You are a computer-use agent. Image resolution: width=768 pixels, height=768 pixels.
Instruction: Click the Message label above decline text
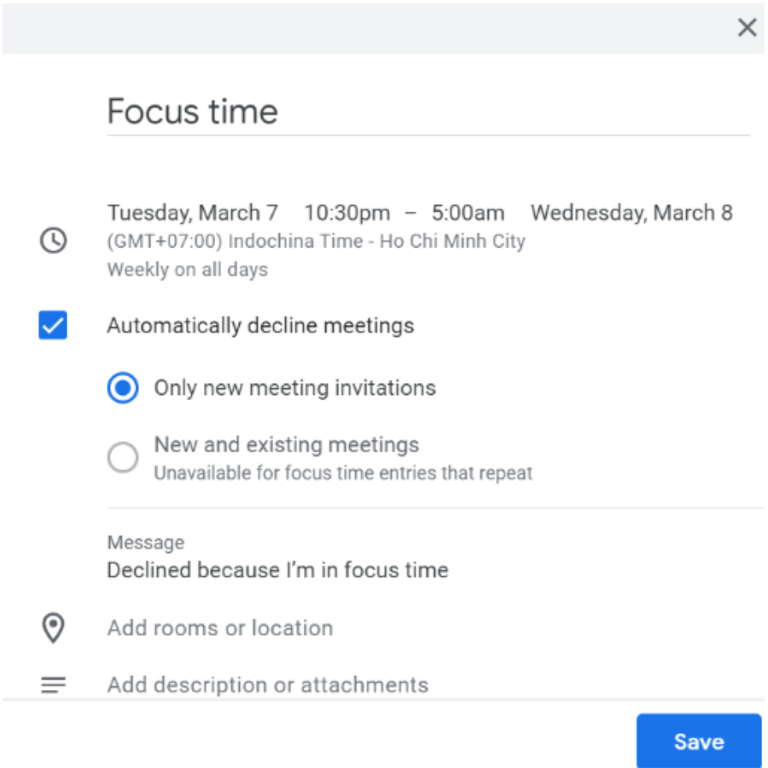145,543
